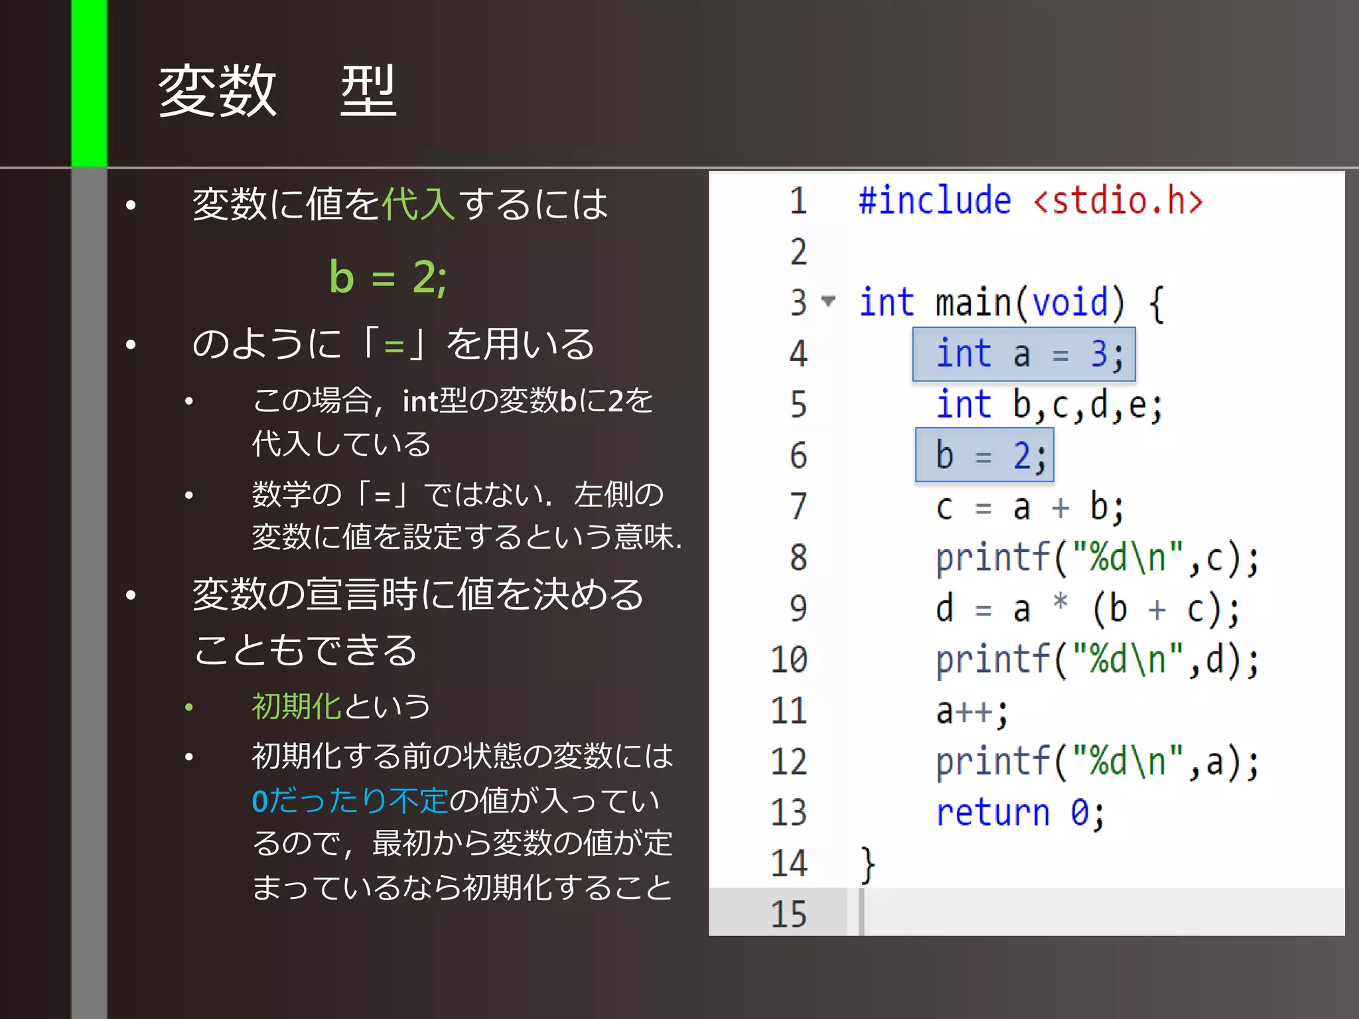Click the highlighted 'b = 2;' code in editor
This screenshot has width=1359, height=1019.
point(985,455)
